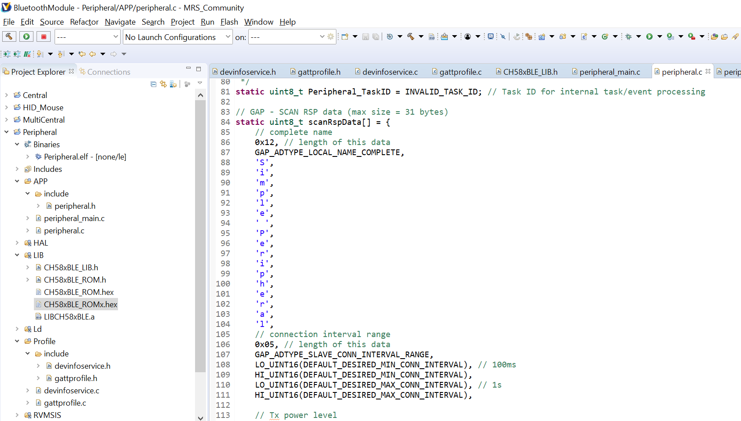Open the launch configuration gear settings
The image size is (741, 421).
[x=331, y=37]
